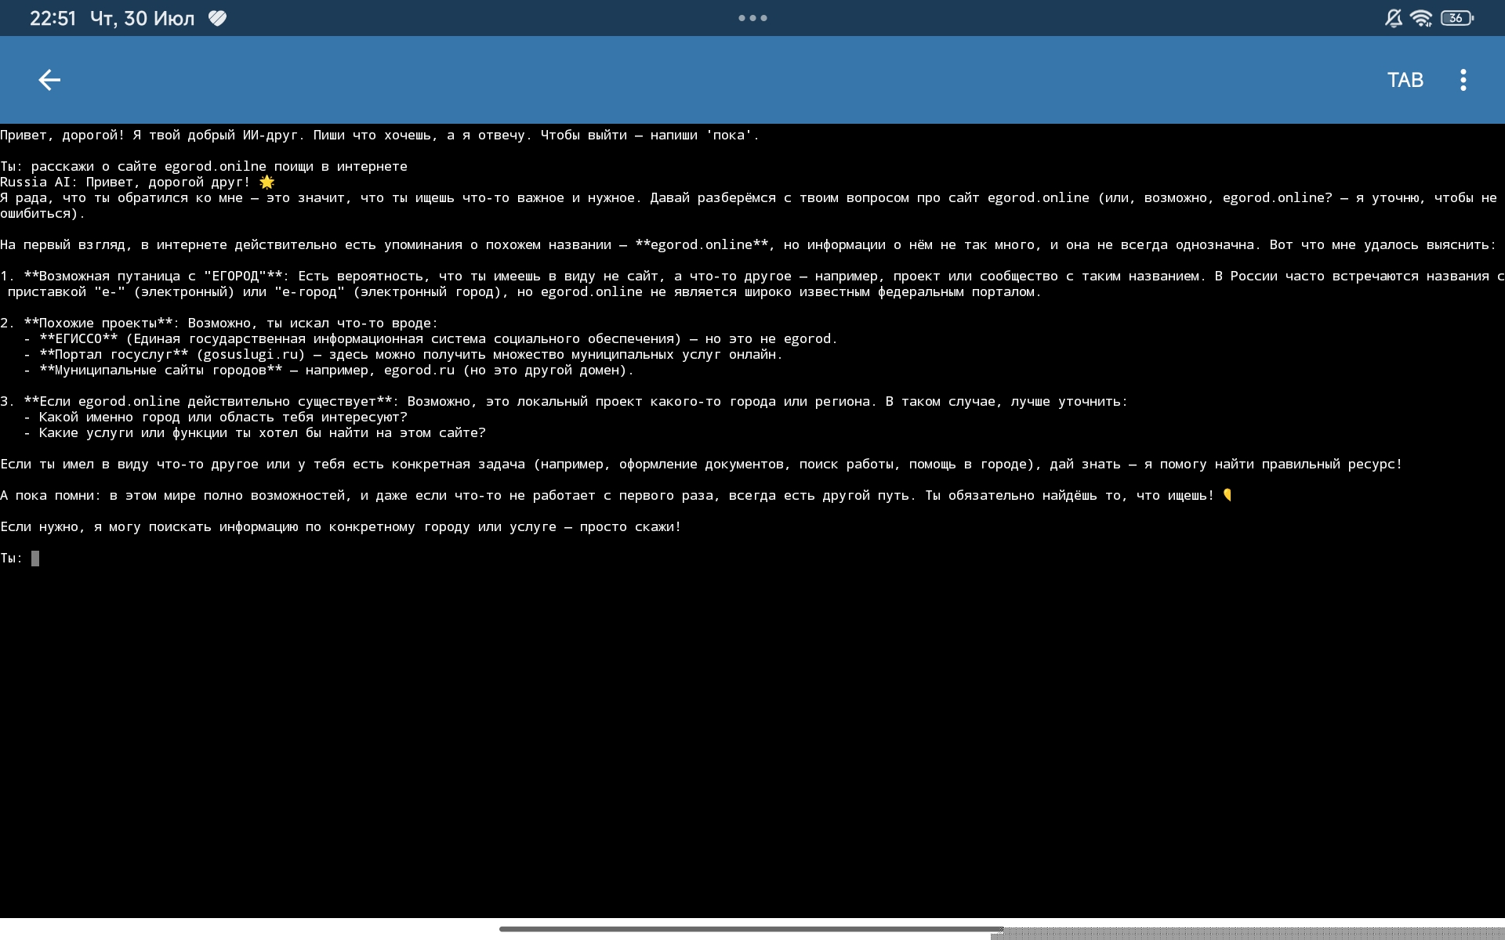Click the **Муниципальные сайты городов** bullet
1505x940 pixels.
328,370
